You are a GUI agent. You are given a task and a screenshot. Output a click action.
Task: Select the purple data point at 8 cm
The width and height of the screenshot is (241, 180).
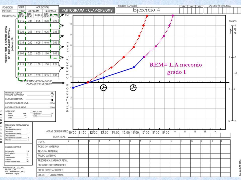tap(156, 46)
